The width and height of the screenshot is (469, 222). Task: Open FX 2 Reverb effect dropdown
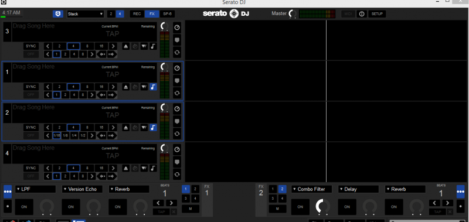click(405, 189)
